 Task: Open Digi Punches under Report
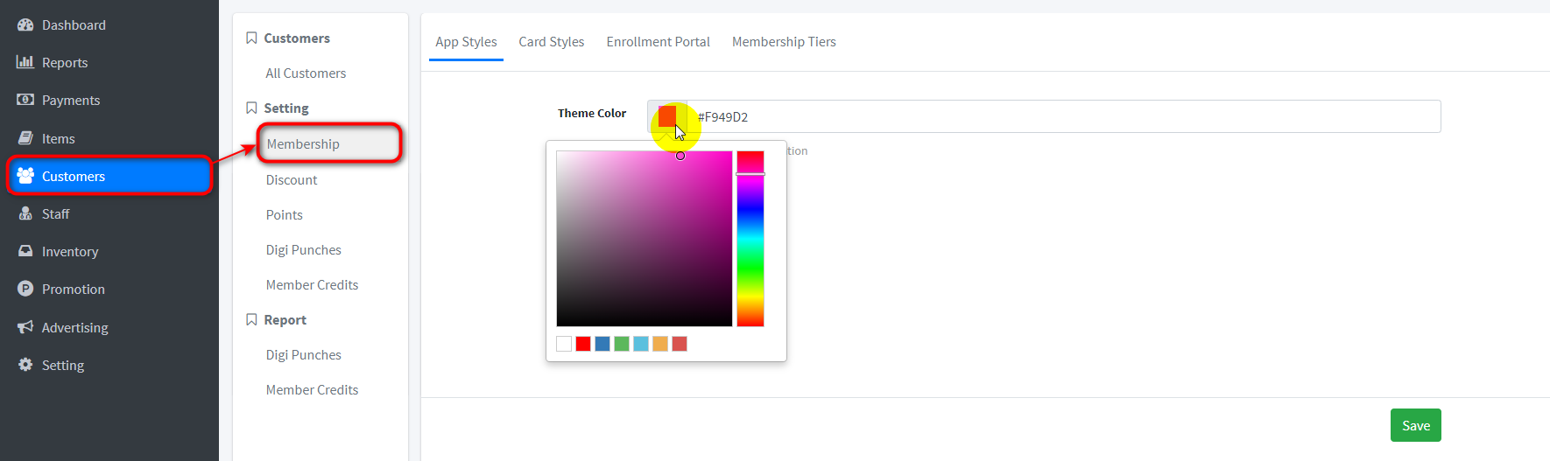coord(304,354)
